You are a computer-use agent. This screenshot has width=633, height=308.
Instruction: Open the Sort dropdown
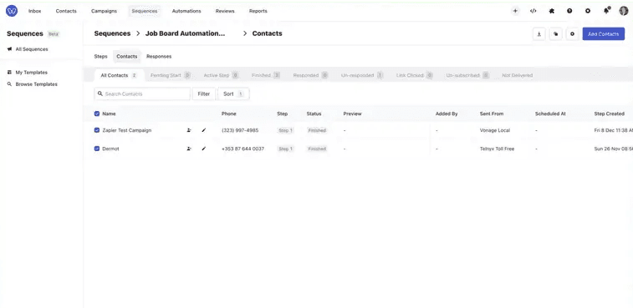[233, 93]
